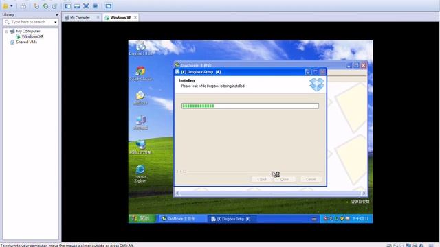Image resolution: width=440 pixels, height=247 pixels.
Task: Click the disabled Close button in setup
Action: pyautogui.click(x=284, y=179)
